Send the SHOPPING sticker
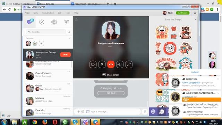The width and height of the screenshot is (222, 125). point(186,48)
